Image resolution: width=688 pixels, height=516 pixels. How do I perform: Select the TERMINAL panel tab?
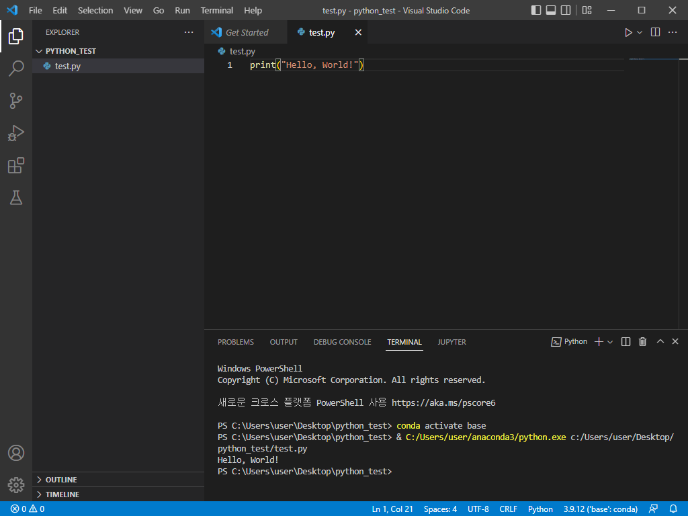(x=404, y=342)
